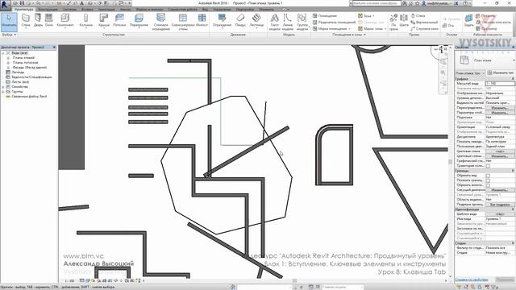This screenshot has width=516, height=290.
Task: Close the Диспетчер проекта panel
Action: (x=54, y=48)
